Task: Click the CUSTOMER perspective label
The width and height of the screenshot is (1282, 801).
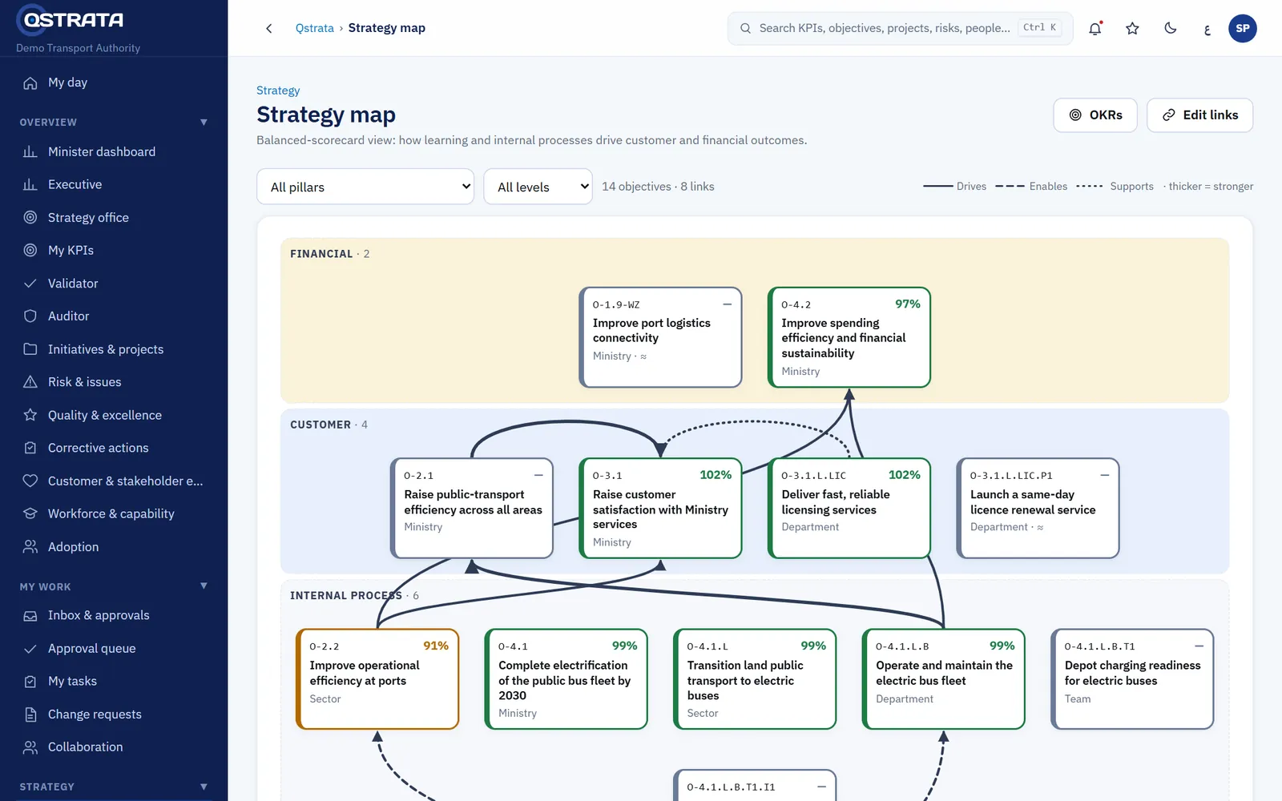Action: (x=320, y=425)
